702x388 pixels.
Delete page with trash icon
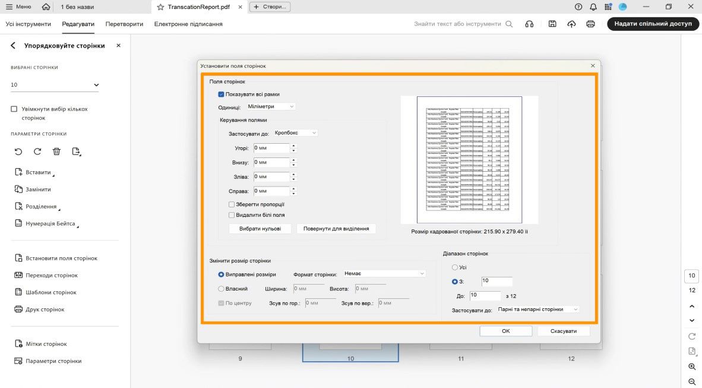tap(56, 152)
